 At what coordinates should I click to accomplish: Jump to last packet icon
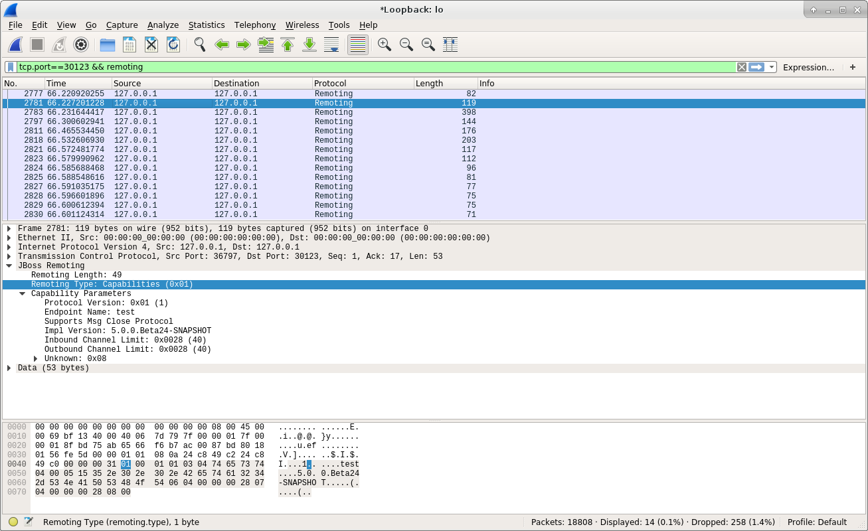coord(309,44)
